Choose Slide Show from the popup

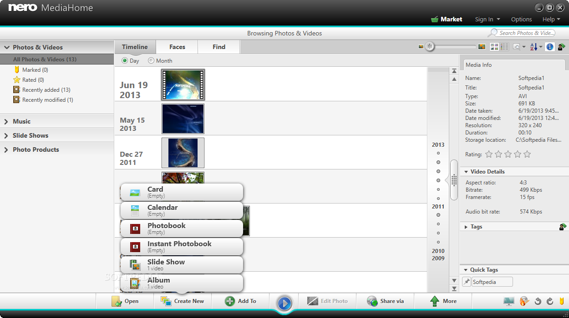tap(182, 265)
